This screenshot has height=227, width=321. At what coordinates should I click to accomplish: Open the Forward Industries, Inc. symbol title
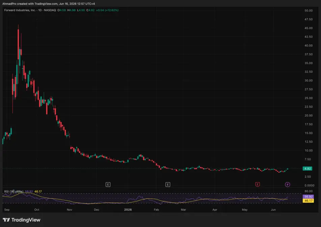pyautogui.click(x=20, y=10)
